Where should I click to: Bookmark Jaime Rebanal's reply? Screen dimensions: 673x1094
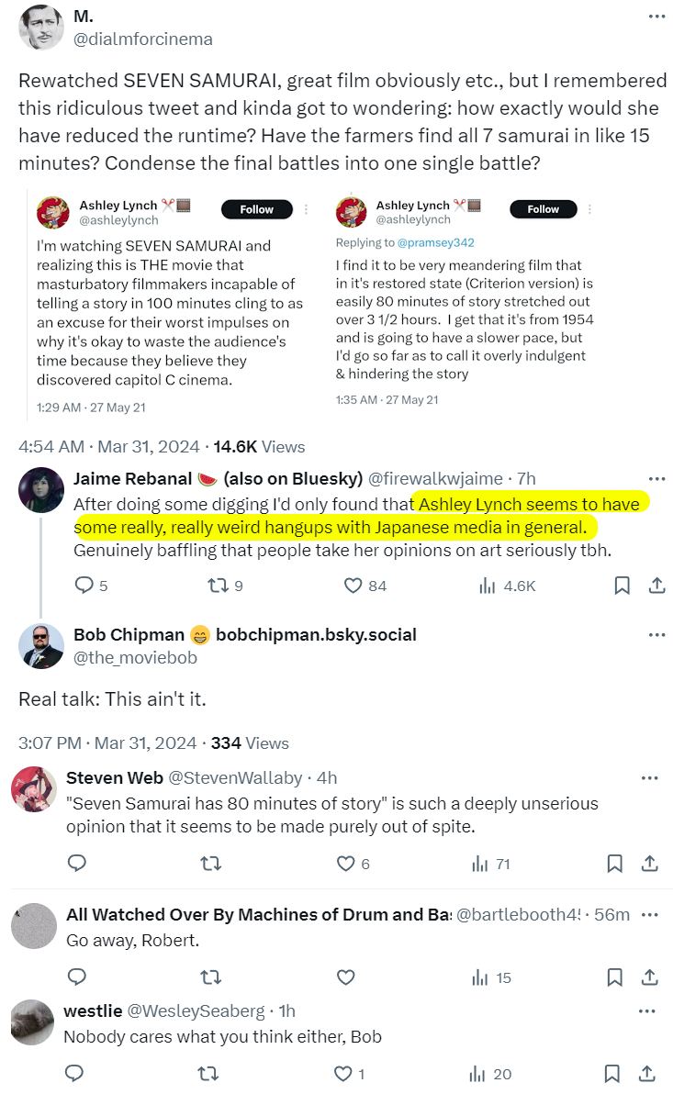tap(622, 586)
